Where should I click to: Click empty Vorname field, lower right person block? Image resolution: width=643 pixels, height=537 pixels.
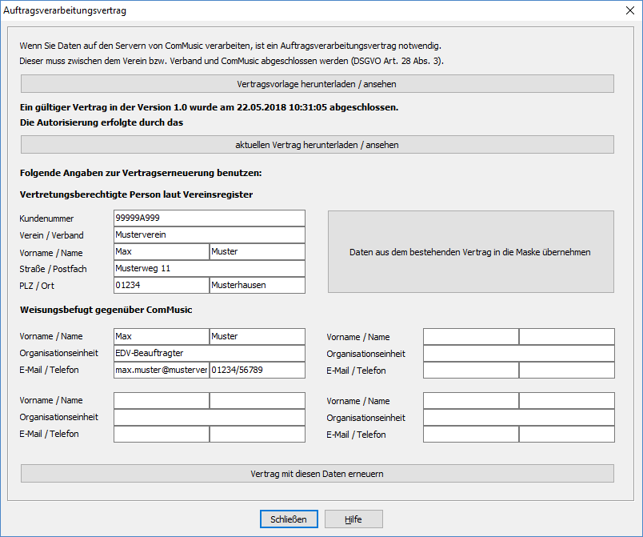click(x=471, y=400)
